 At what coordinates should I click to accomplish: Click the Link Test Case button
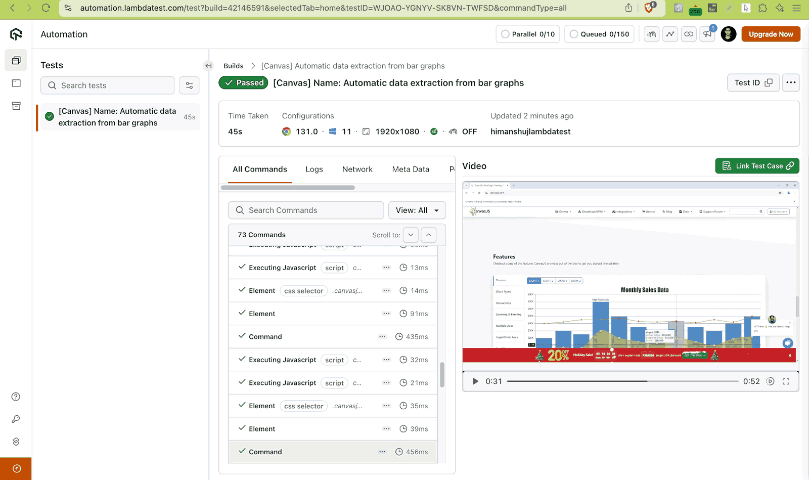pos(757,165)
